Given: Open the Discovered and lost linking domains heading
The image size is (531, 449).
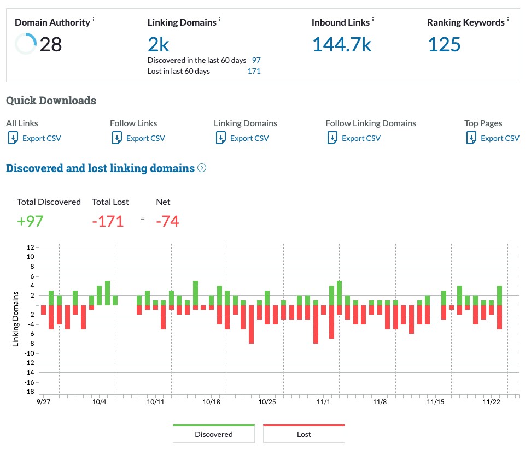Looking at the screenshot, I should 100,168.
